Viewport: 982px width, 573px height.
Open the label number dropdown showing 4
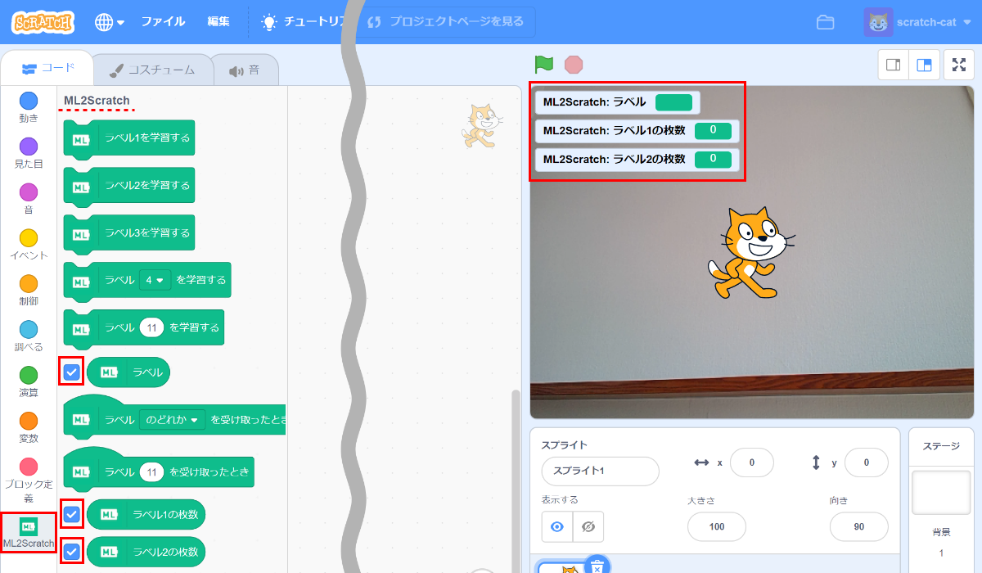pyautogui.click(x=155, y=279)
